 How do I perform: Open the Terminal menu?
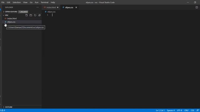(44, 2)
